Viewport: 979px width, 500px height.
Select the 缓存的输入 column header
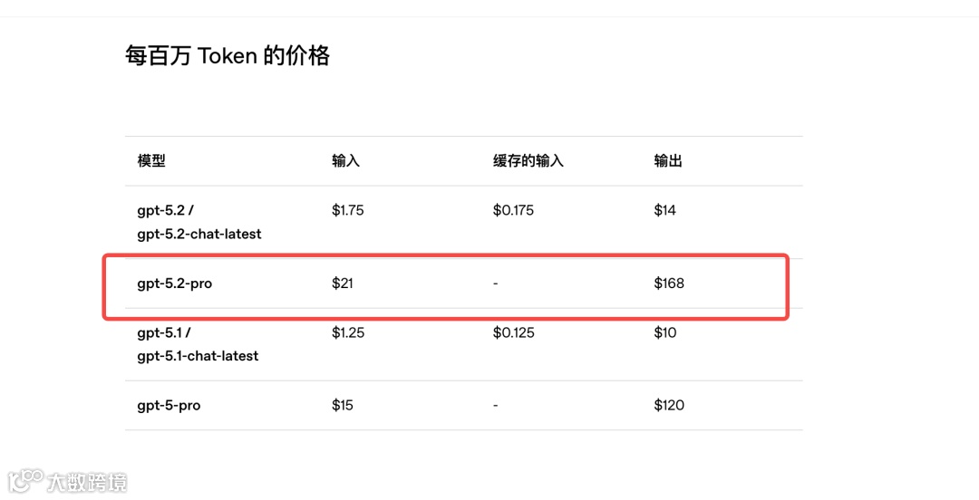click(528, 160)
